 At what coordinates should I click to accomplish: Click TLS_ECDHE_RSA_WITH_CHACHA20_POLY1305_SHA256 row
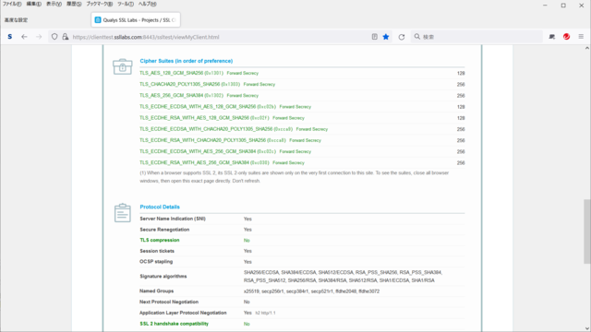pos(302,140)
